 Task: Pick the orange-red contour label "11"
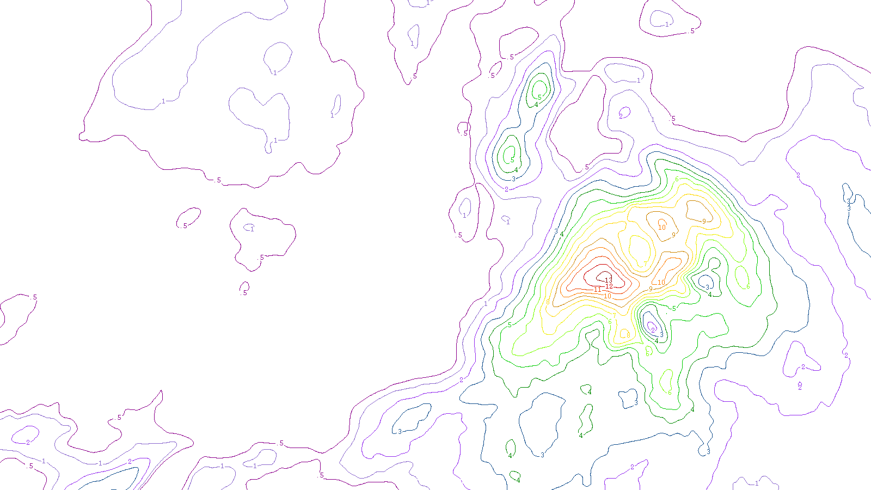[597, 290]
